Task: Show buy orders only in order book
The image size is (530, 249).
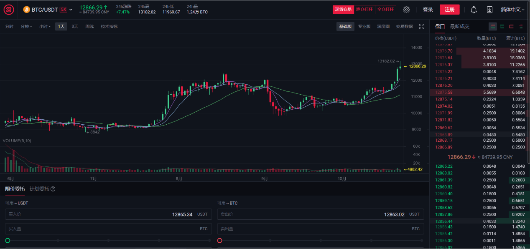Action: (x=502, y=26)
